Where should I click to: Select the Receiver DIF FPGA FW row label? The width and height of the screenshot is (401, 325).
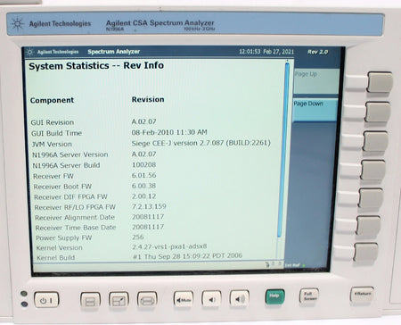pyautogui.click(x=70, y=197)
